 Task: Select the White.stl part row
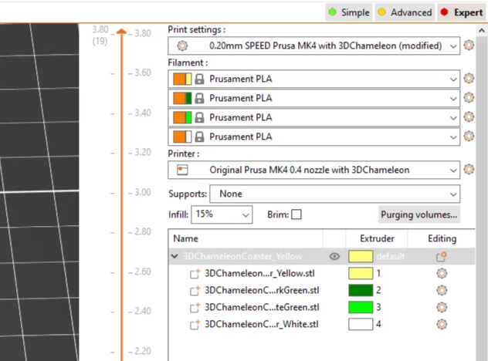pos(322,324)
